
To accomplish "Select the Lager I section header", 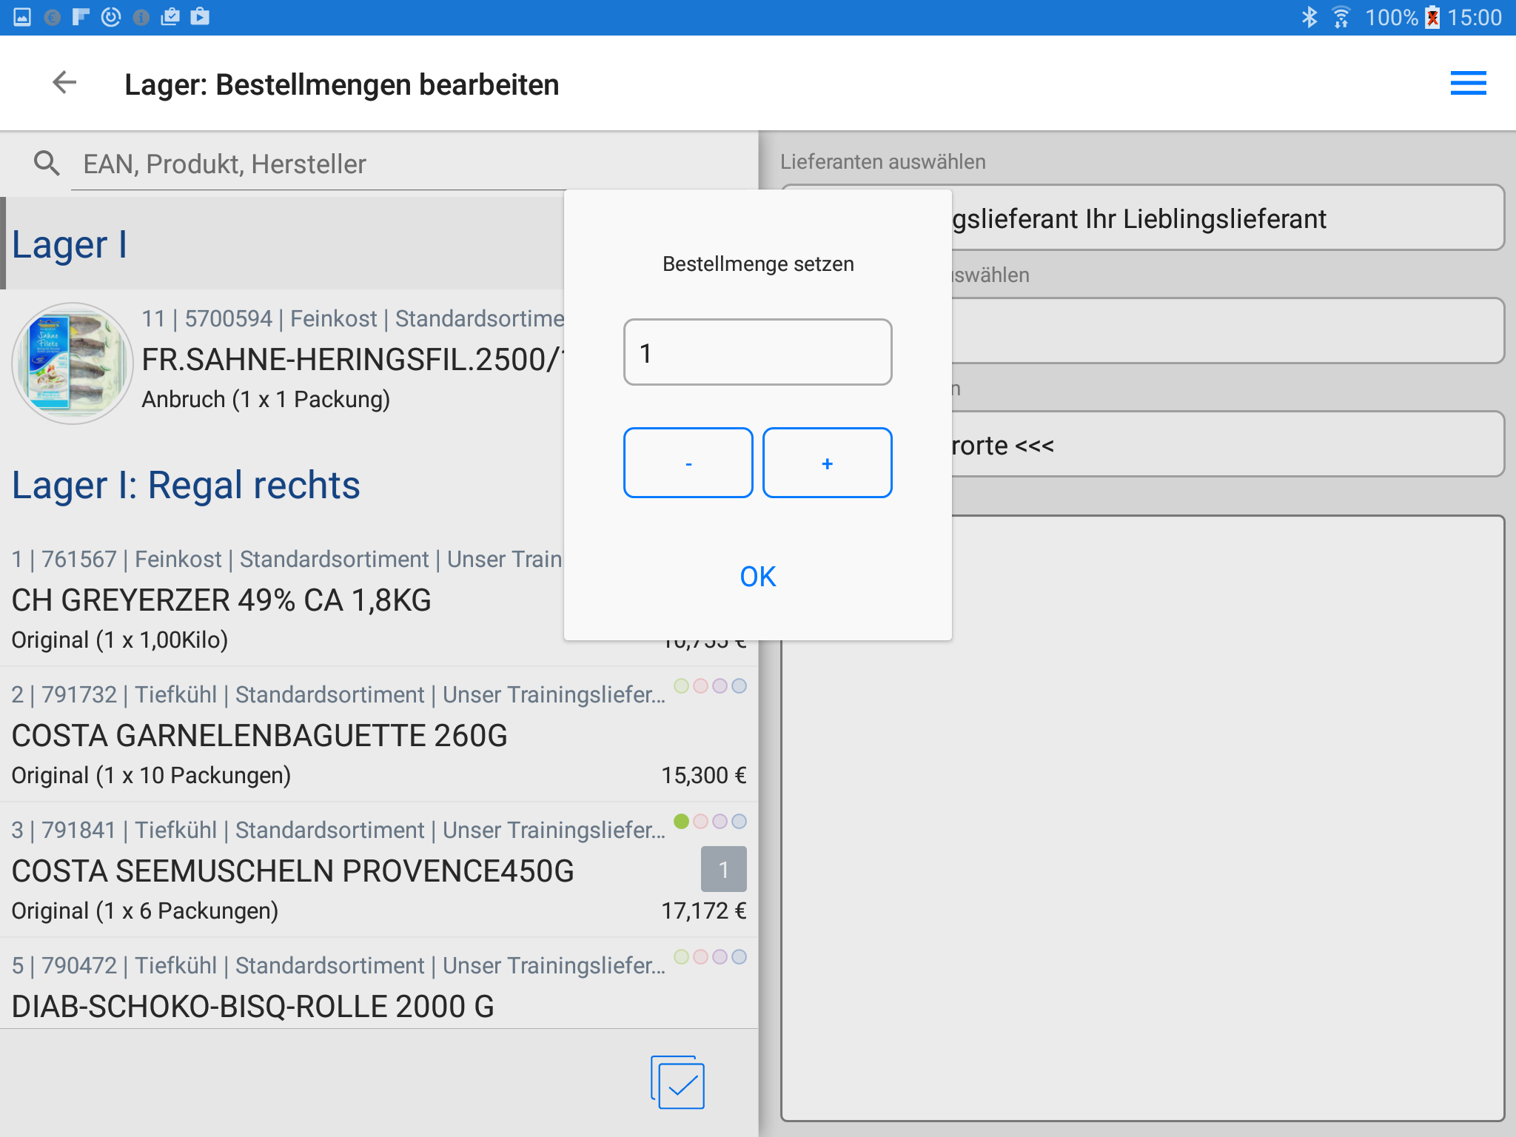I will tap(70, 244).
